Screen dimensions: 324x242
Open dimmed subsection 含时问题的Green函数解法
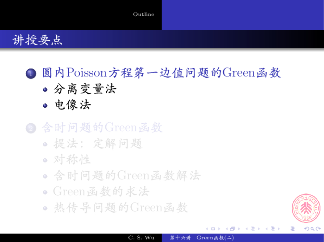pos(127,176)
